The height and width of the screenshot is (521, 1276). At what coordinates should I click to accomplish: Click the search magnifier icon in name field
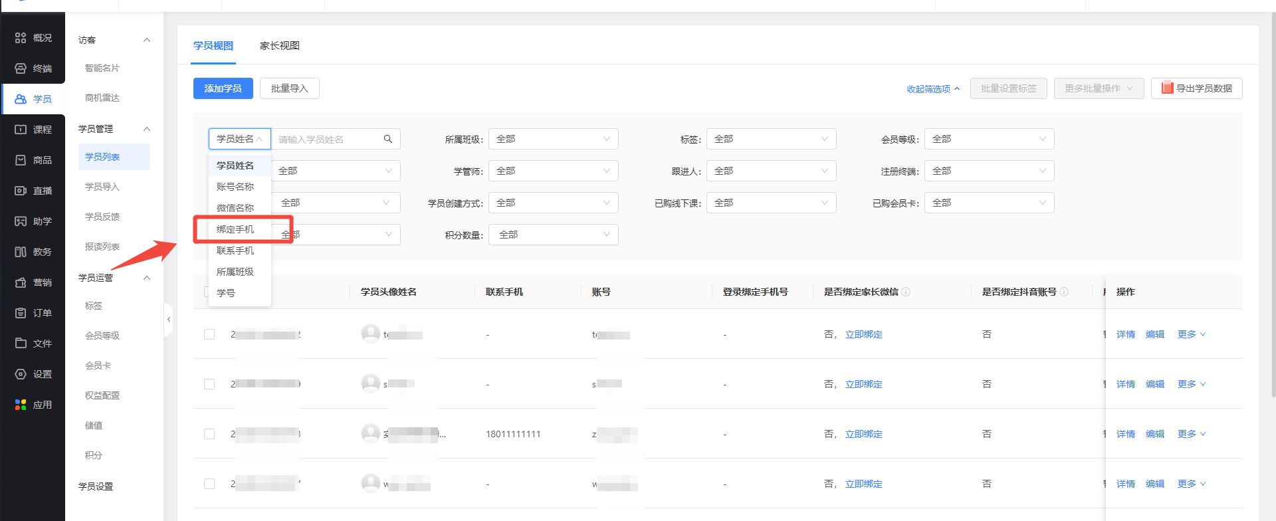pyautogui.click(x=388, y=139)
